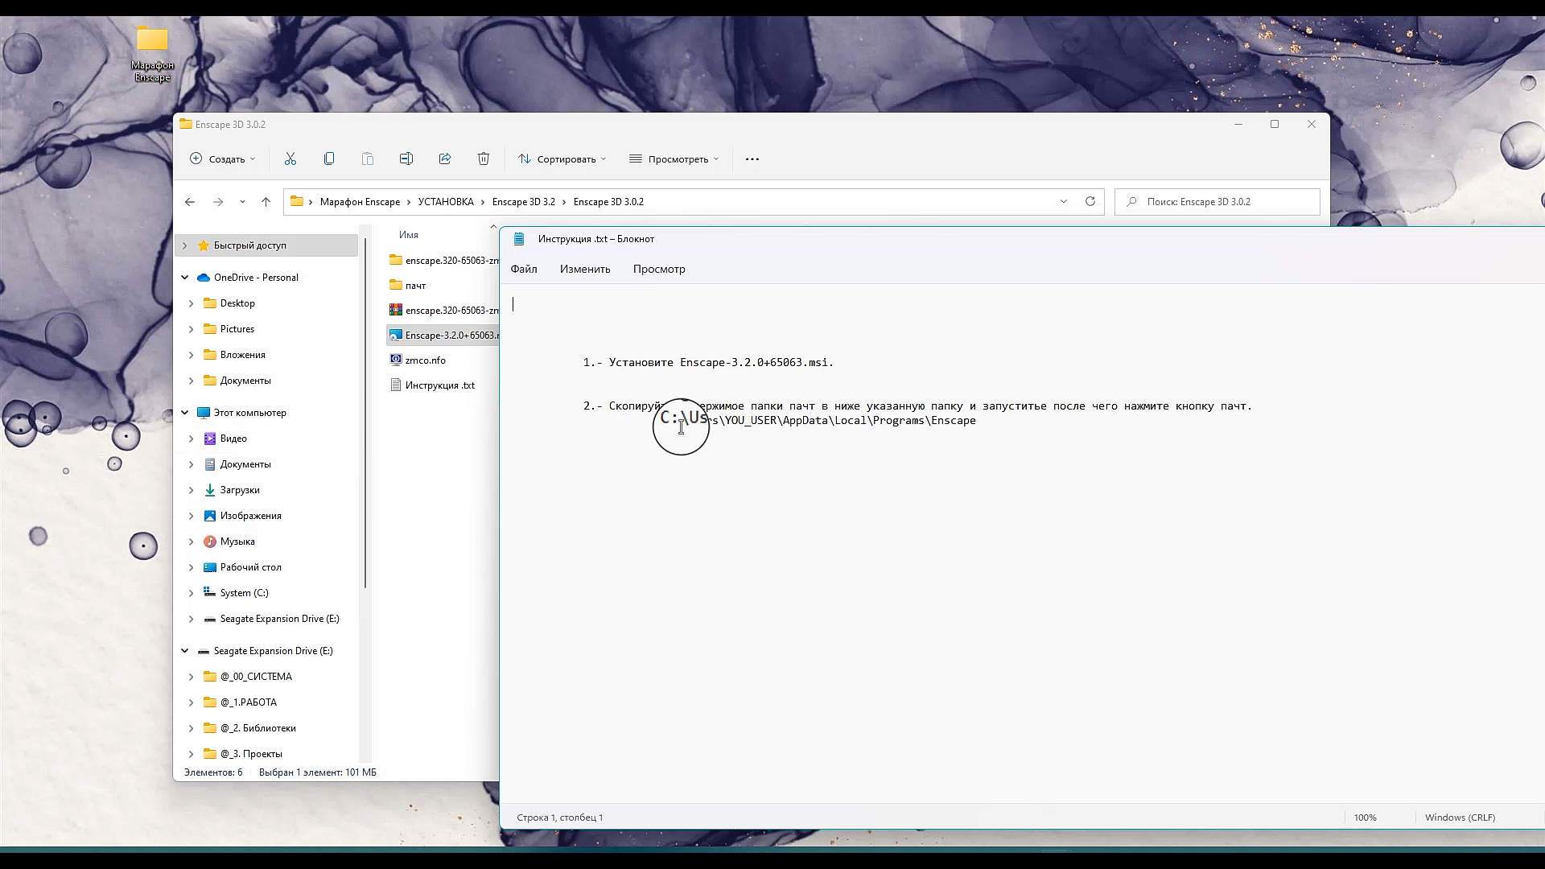Expand the System (C:) drive node
Viewport: 1545px width, 869px height.
[191, 593]
